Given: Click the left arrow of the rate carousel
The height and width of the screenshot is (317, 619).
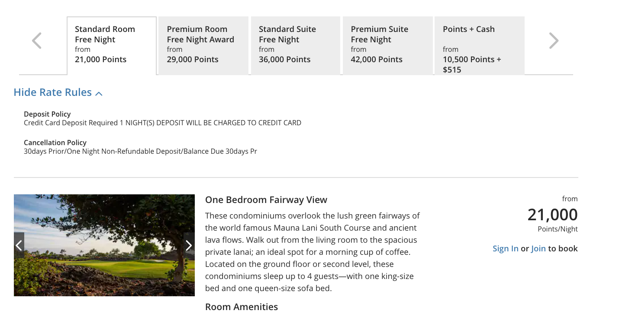Looking at the screenshot, I should click(37, 41).
